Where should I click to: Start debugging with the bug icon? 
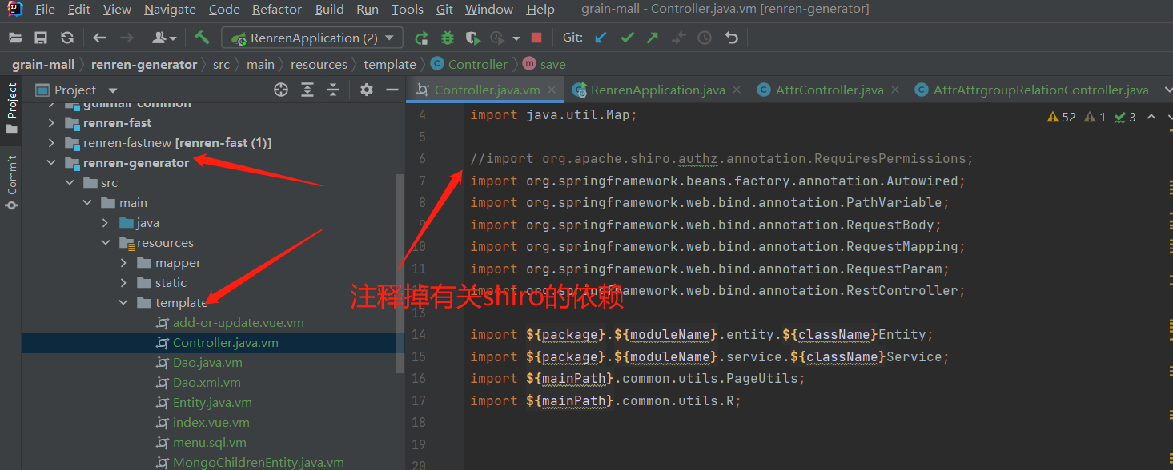(x=448, y=38)
